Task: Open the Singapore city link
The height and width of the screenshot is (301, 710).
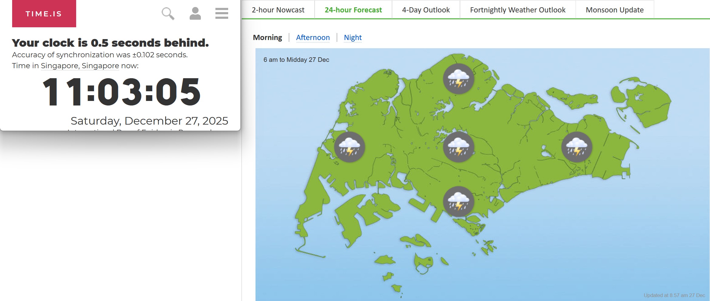Action: point(60,65)
